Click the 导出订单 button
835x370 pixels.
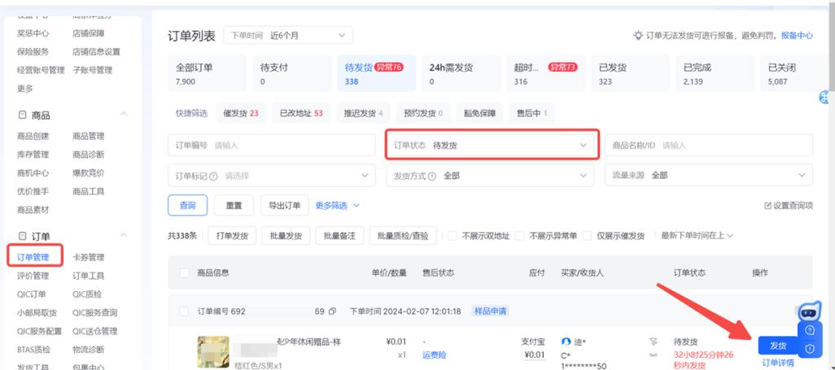[x=284, y=206]
